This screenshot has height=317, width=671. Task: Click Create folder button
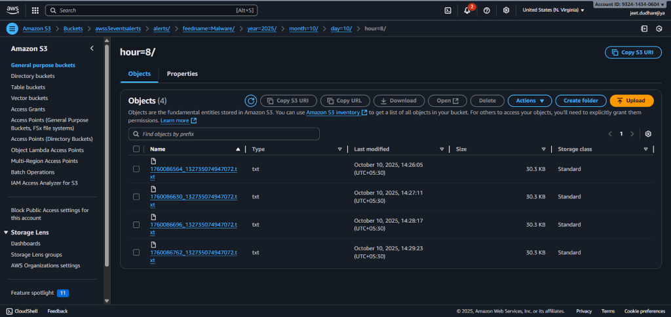[x=581, y=100]
